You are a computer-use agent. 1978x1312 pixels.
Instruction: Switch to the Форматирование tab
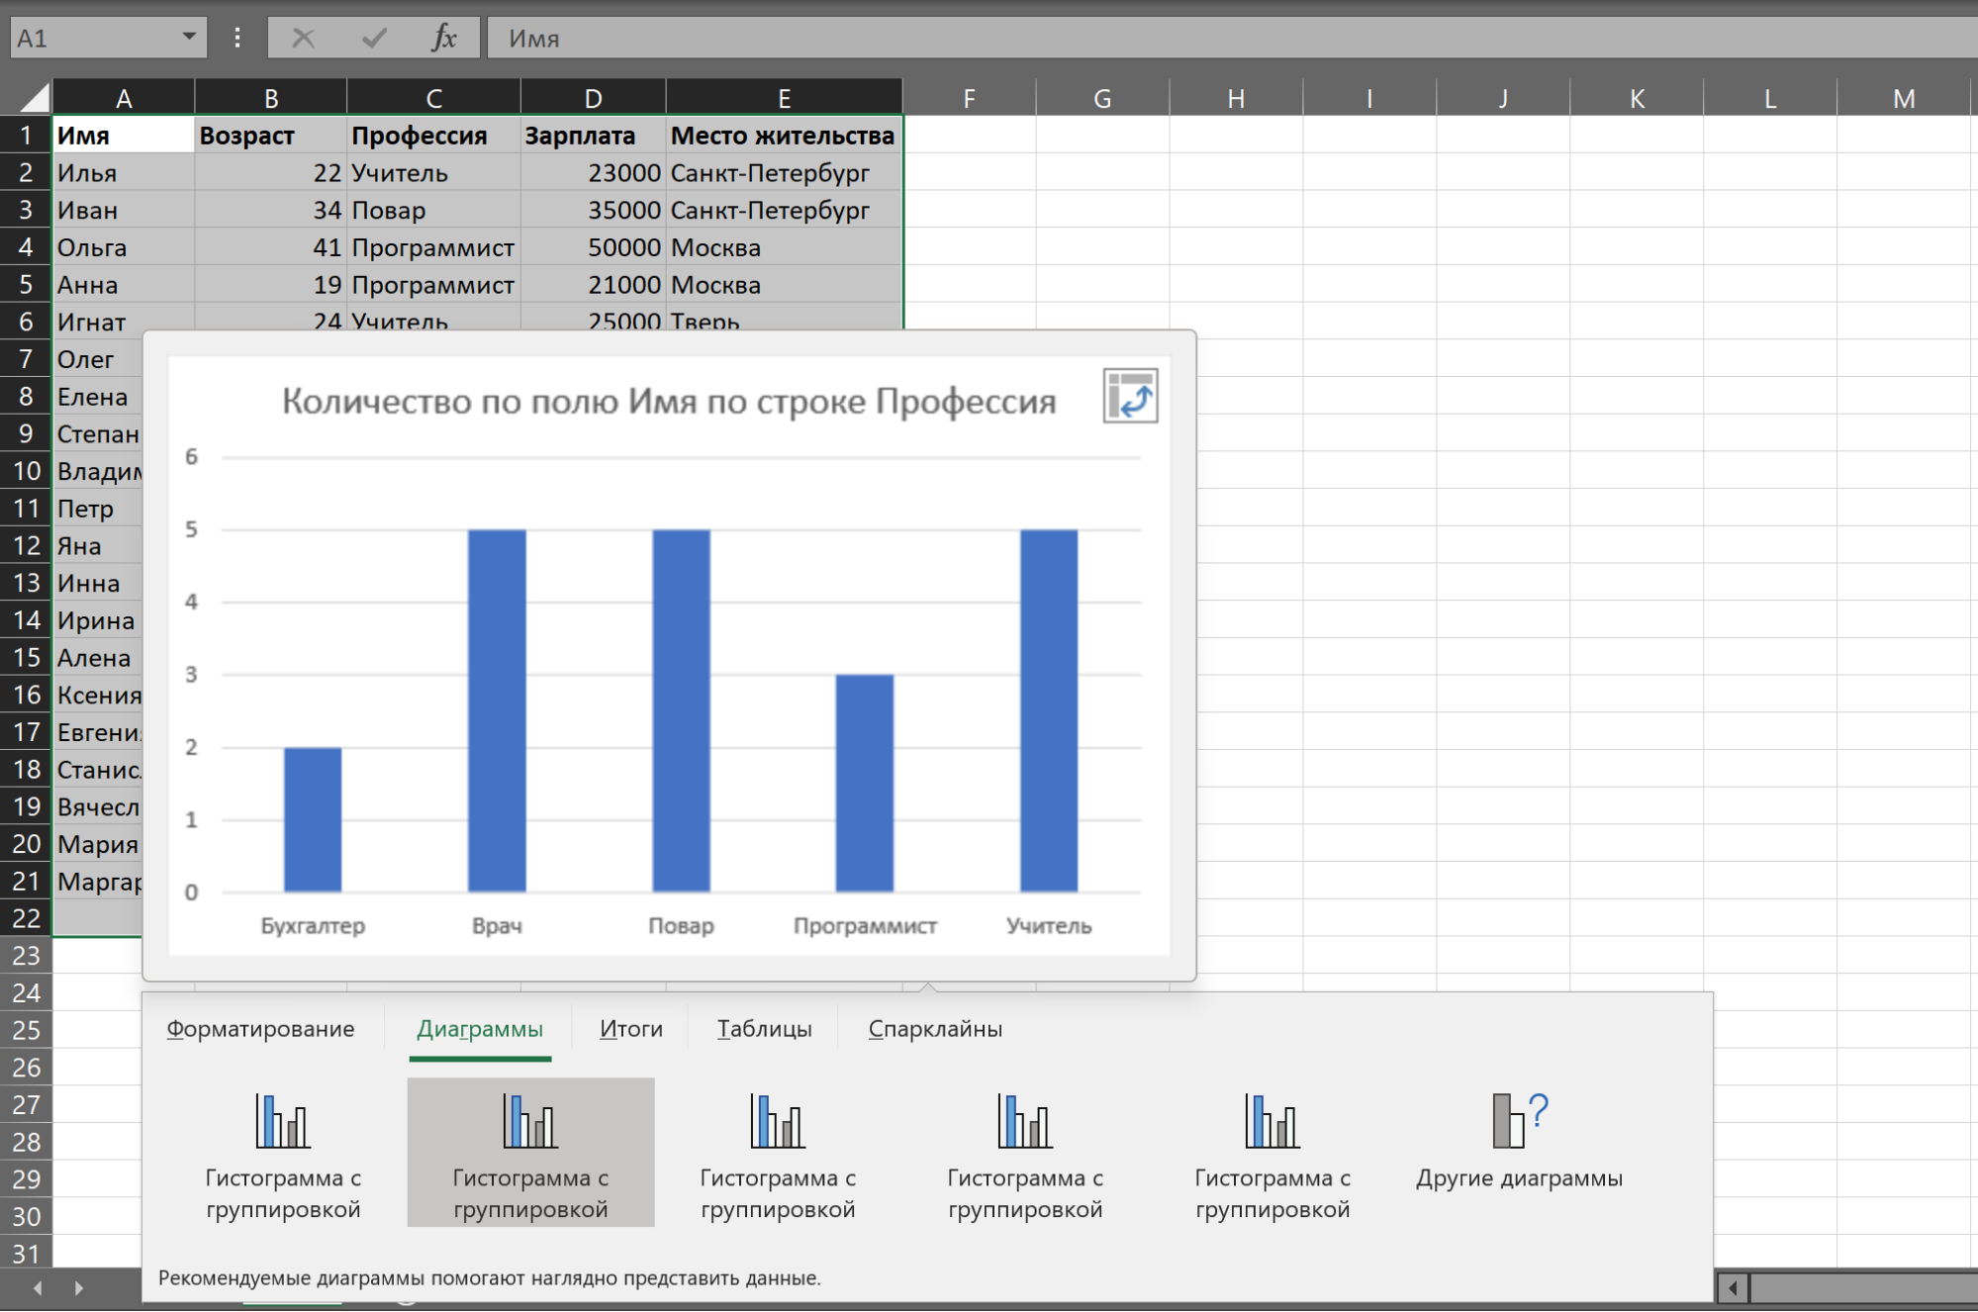point(260,1029)
